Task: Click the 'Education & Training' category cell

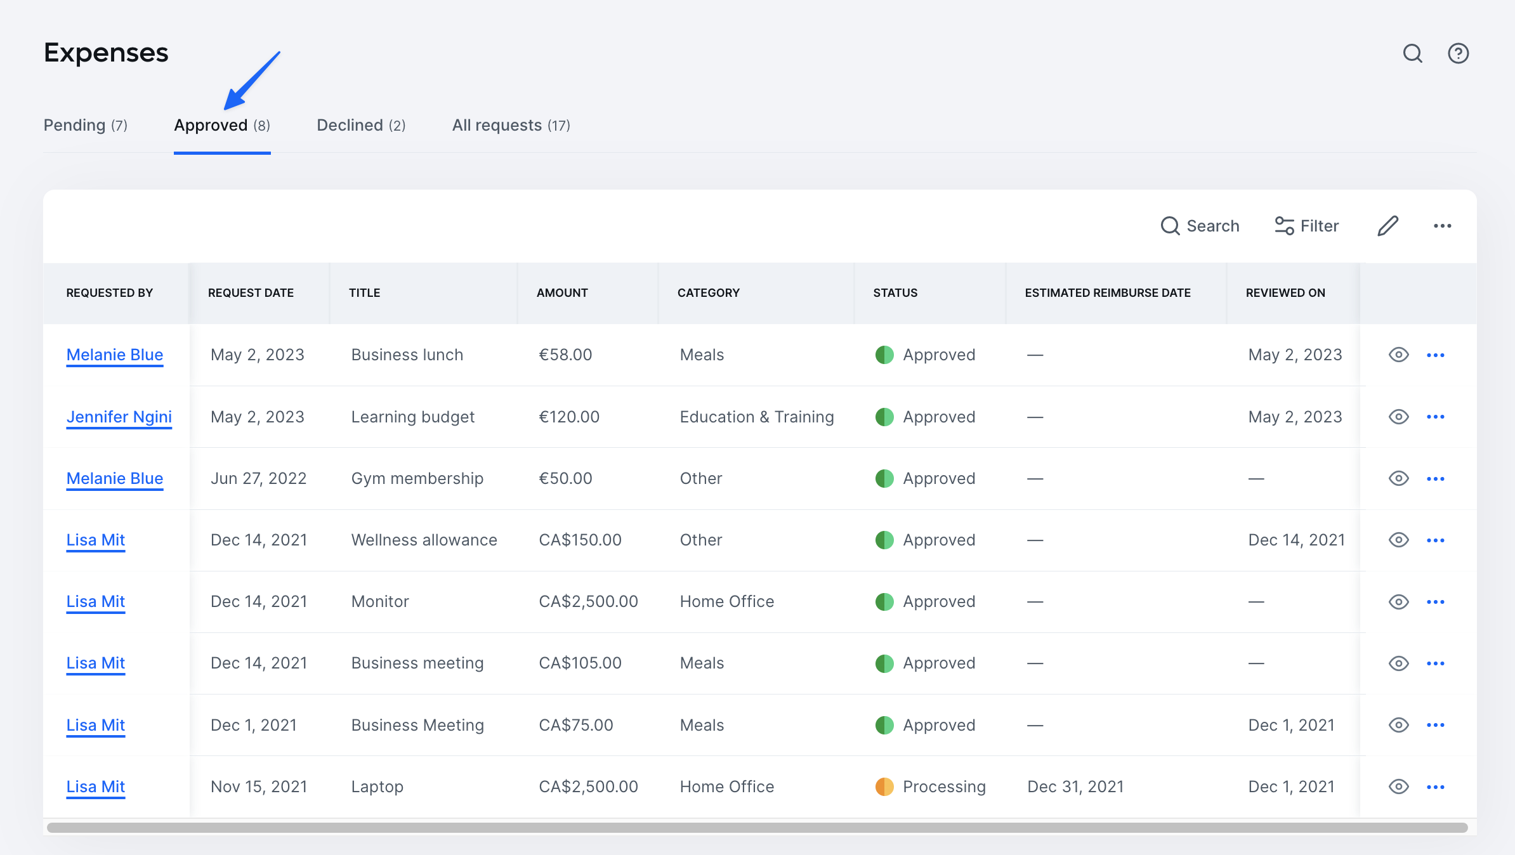Action: click(757, 417)
